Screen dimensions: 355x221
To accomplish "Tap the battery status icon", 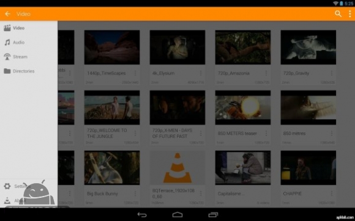I will [x=341, y=3].
